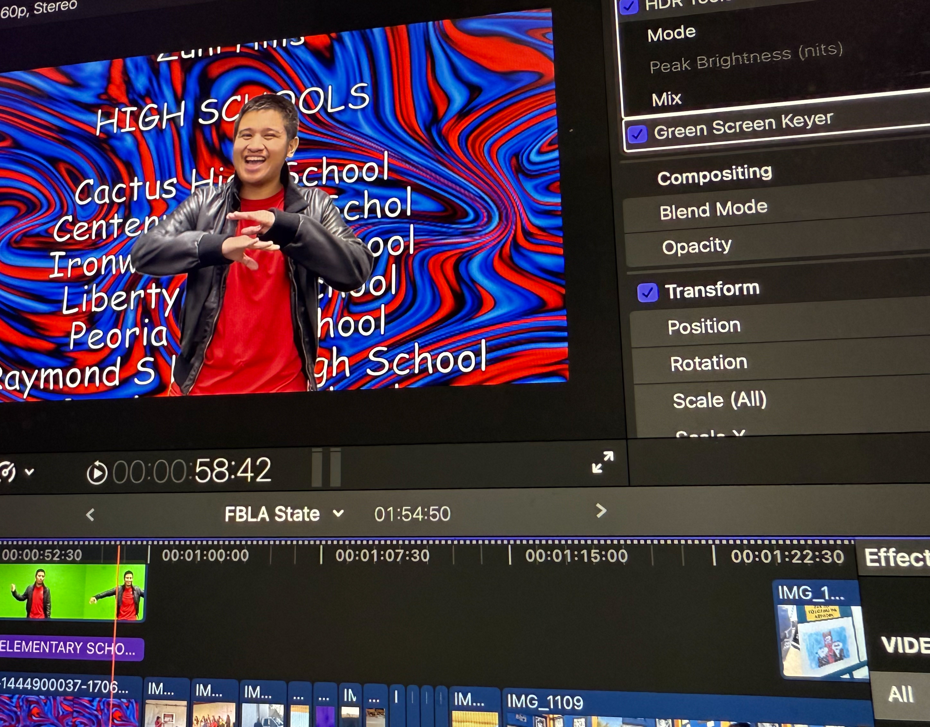Image resolution: width=930 pixels, height=727 pixels.
Task: Click the retime speedometer icon
Action: 6,472
